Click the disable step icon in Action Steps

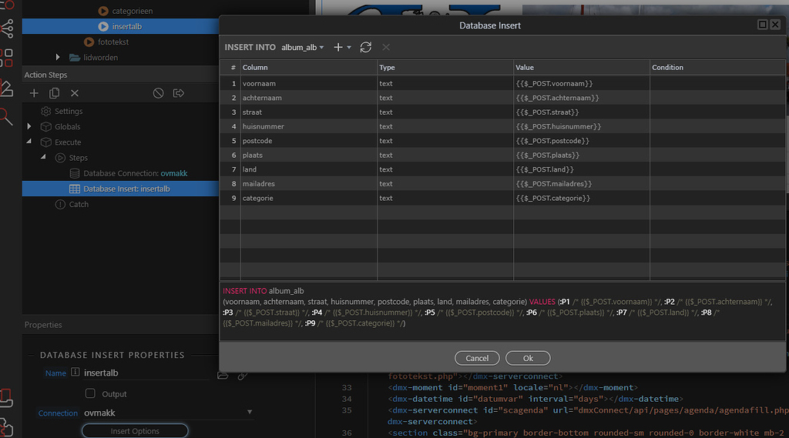coord(158,93)
